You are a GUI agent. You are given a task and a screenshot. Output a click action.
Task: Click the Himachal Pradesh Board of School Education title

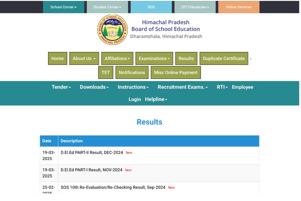[x=166, y=26]
